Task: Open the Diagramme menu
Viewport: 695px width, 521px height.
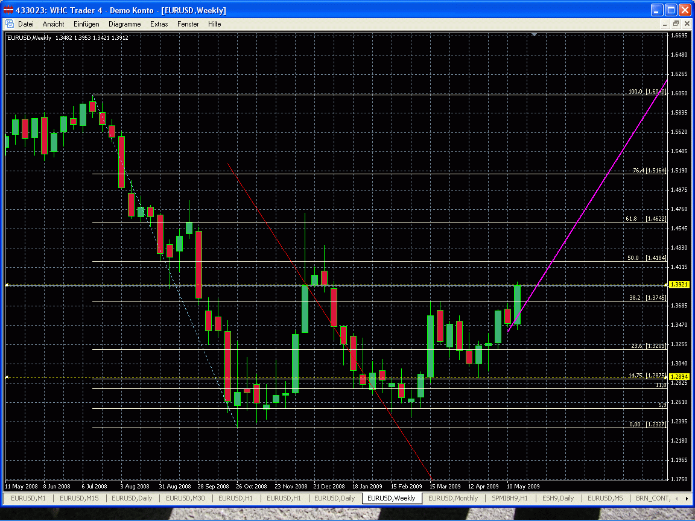Action: [124, 24]
